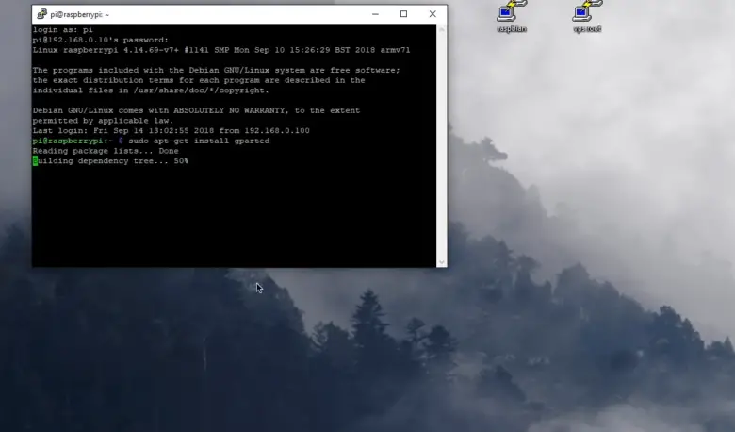Viewport: 735px width, 432px height.
Task: Click the 'login as: pi' line
Action: [63, 30]
